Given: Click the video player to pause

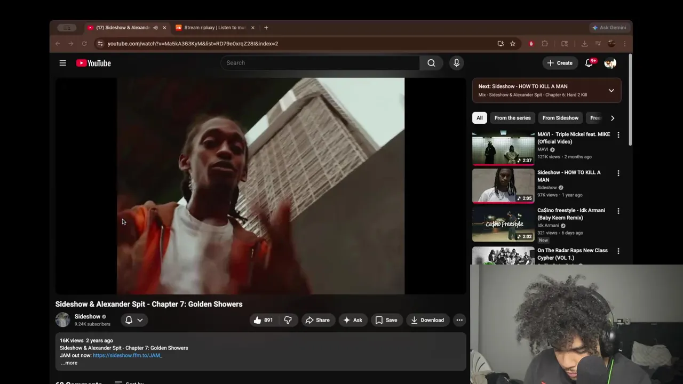Looking at the screenshot, I should tap(260, 186).
